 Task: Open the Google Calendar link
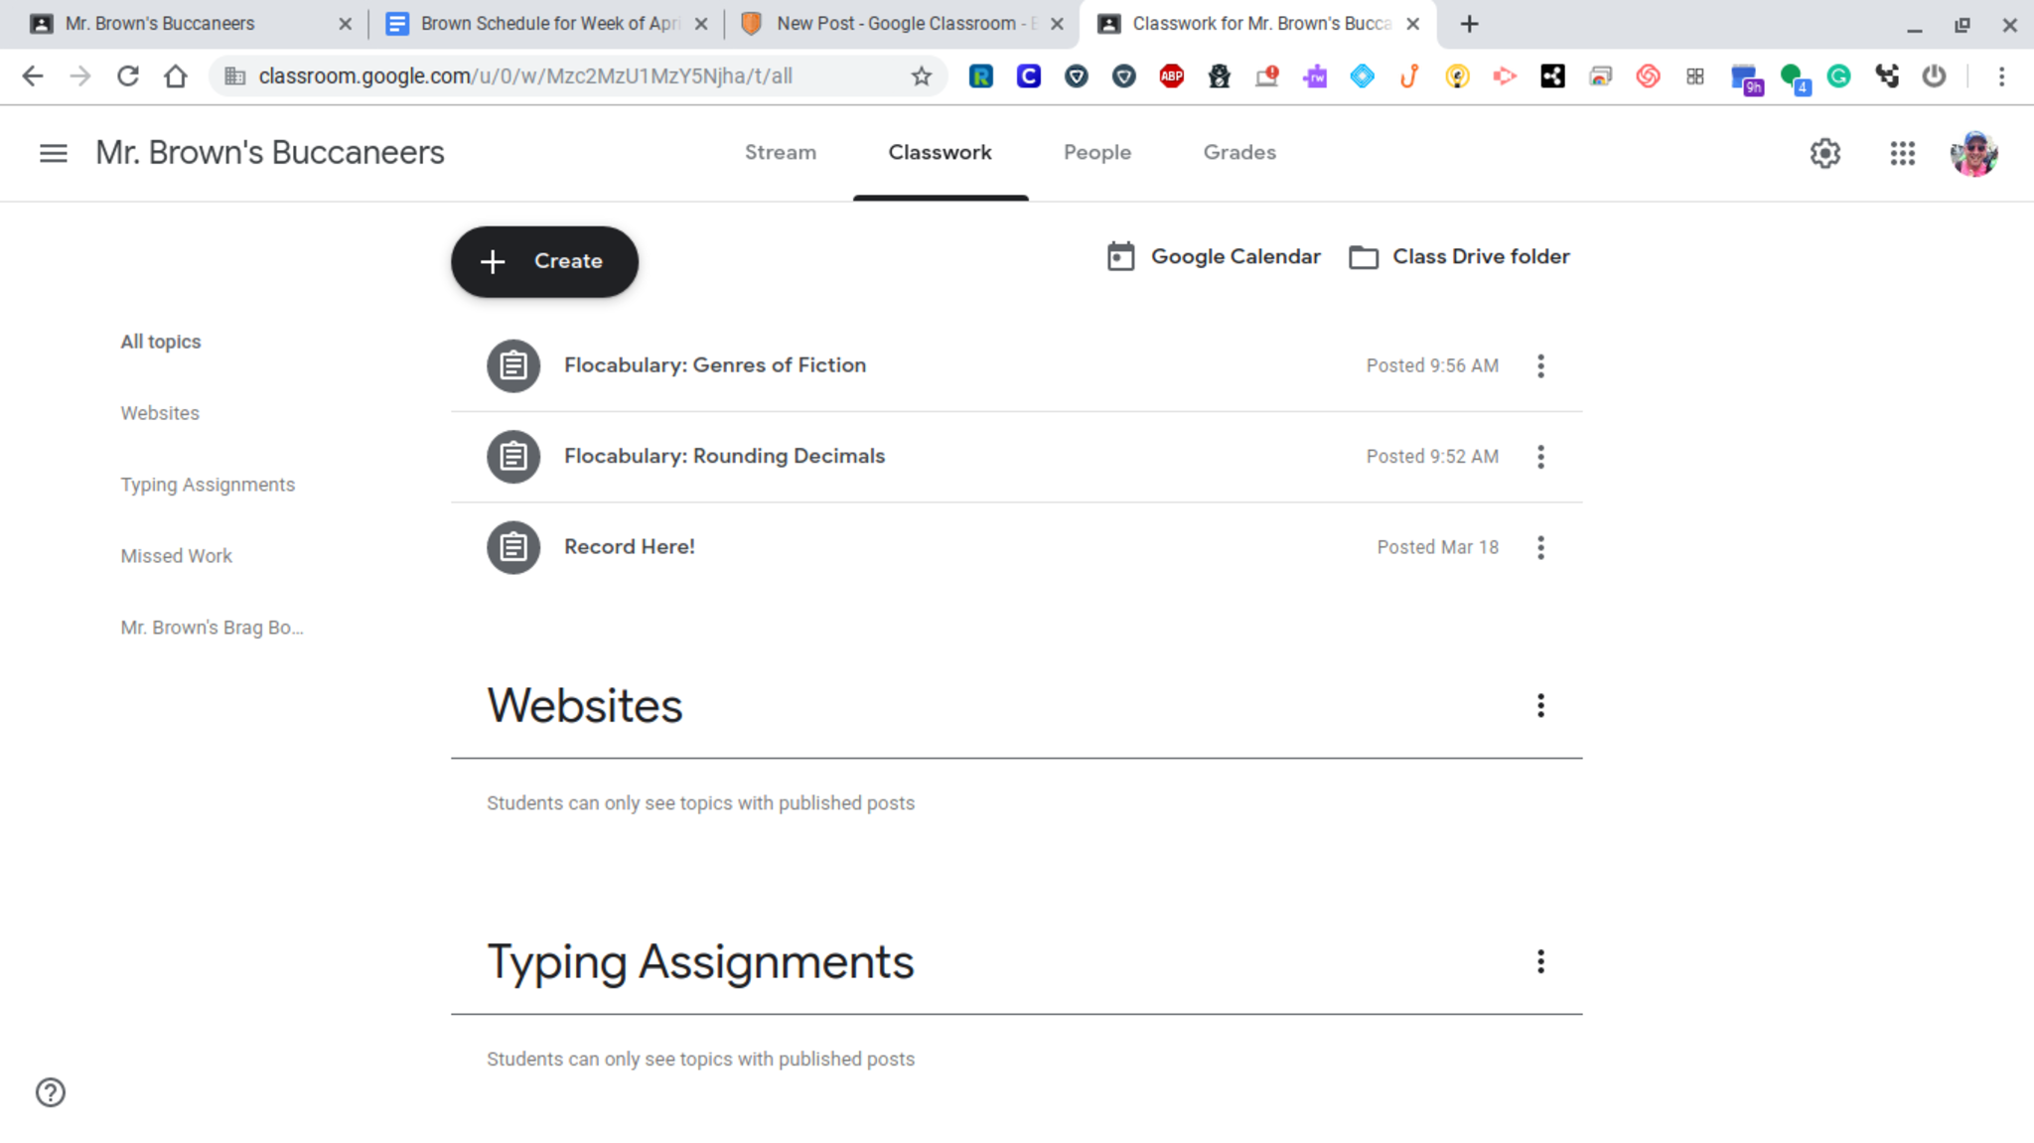(1214, 256)
